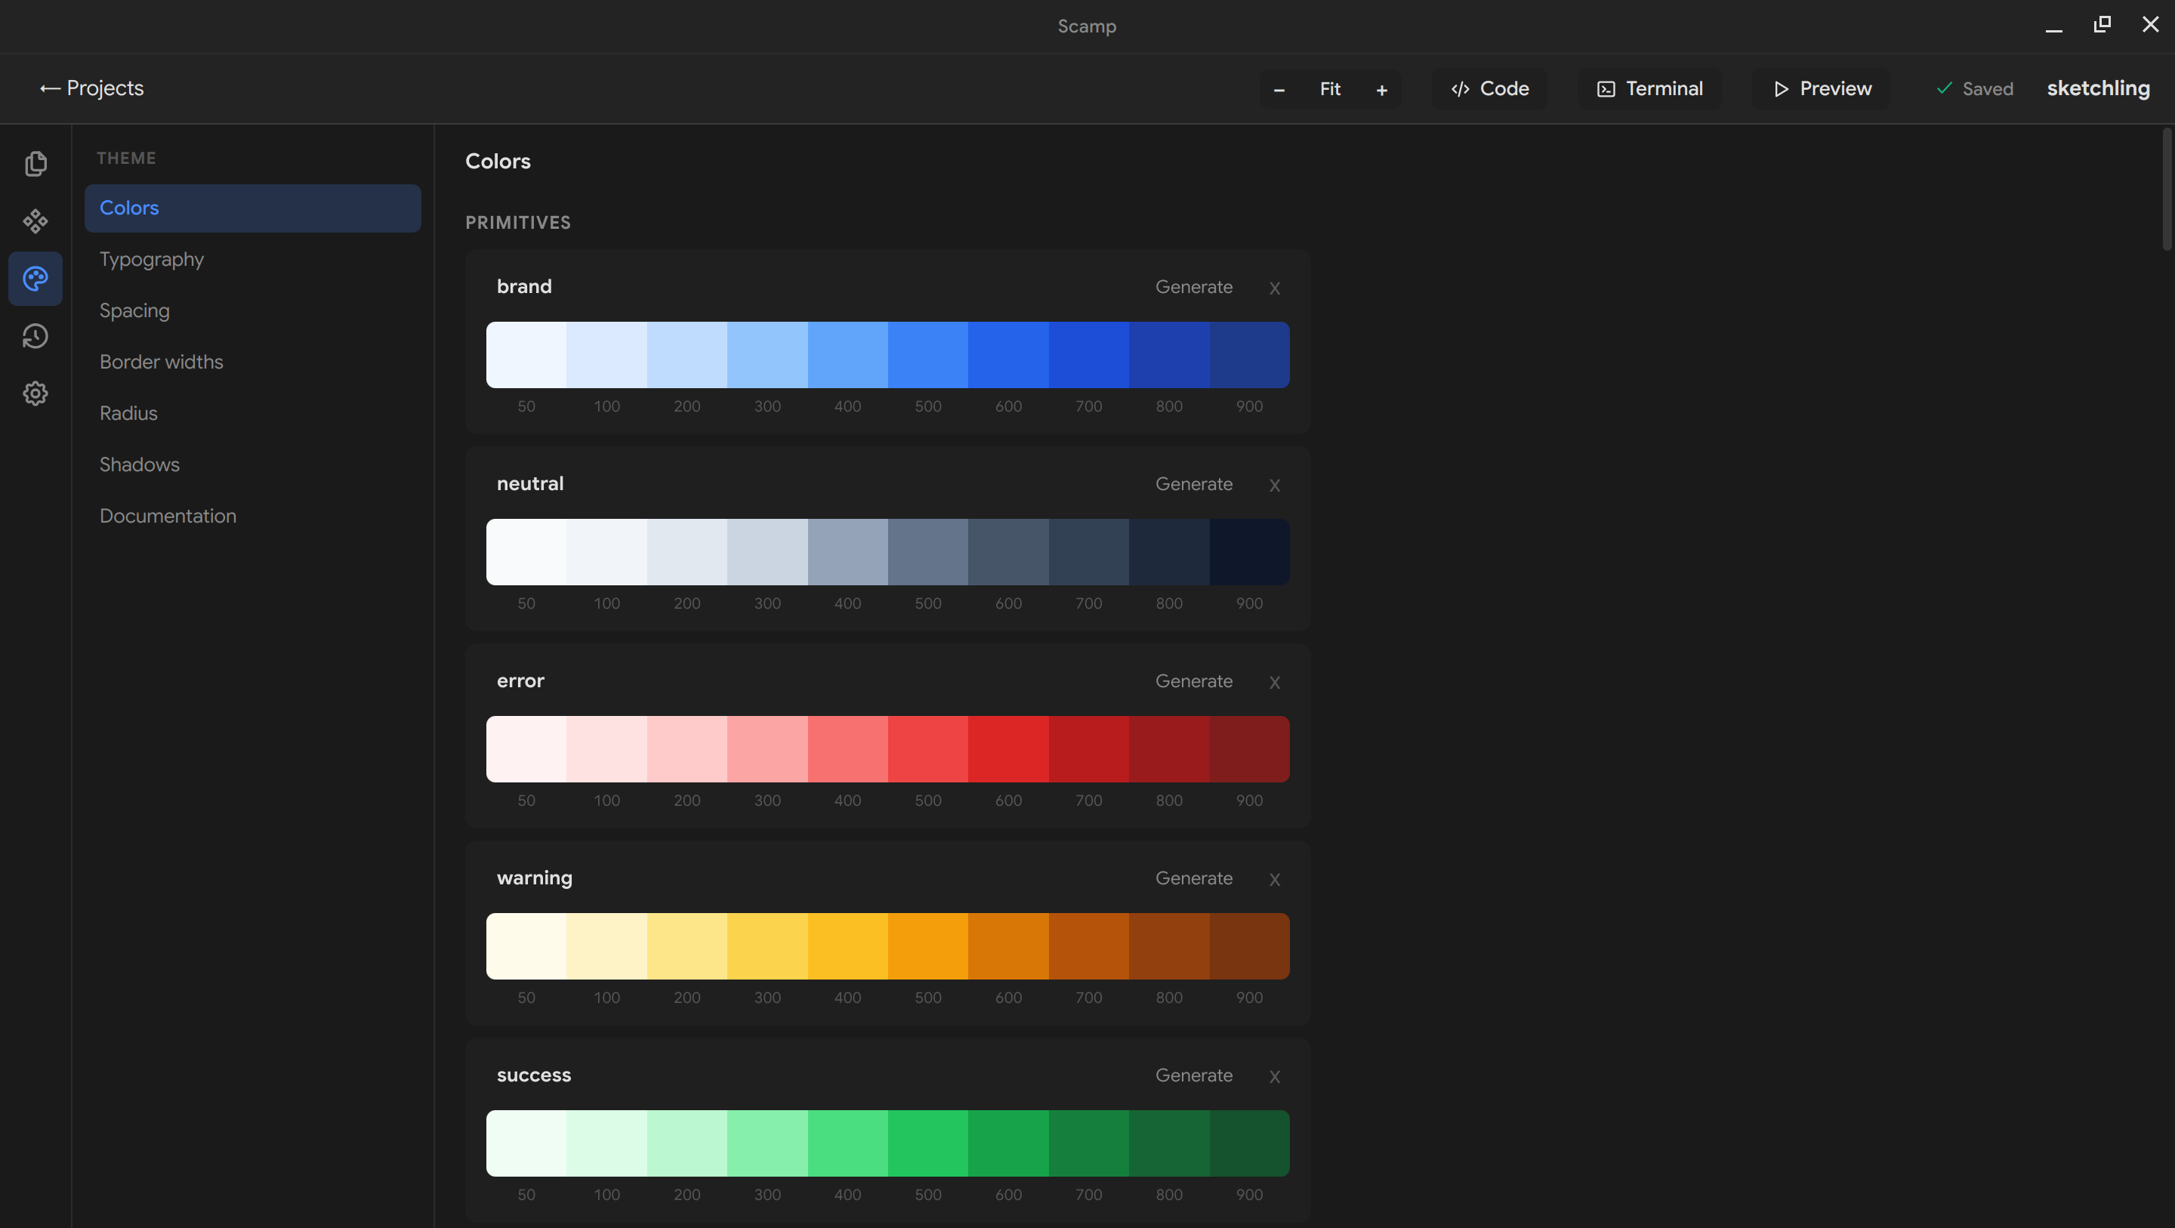Select the warning 700 swatch
The width and height of the screenshot is (2175, 1228).
[1089, 946]
